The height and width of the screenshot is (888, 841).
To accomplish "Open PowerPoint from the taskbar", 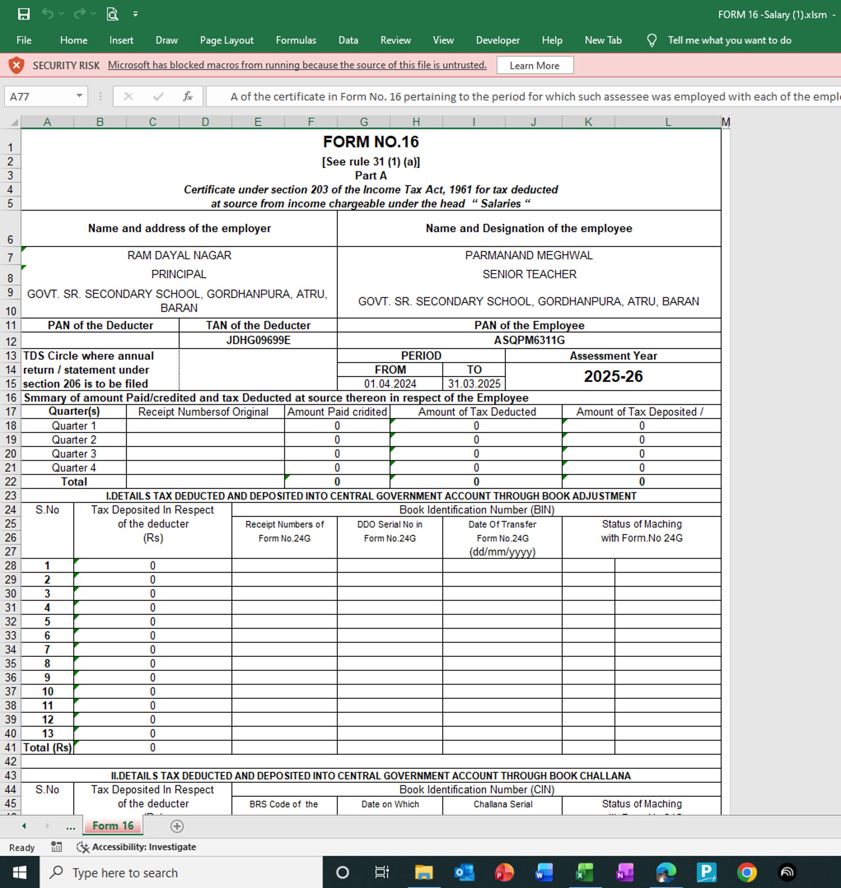I will pyautogui.click(x=504, y=872).
